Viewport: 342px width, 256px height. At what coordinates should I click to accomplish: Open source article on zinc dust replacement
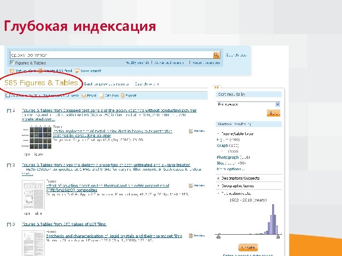click(x=113, y=133)
